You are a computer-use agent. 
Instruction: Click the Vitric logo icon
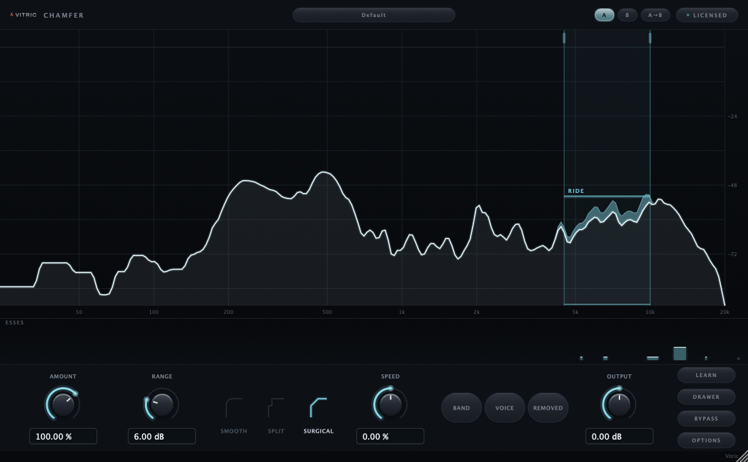[x=12, y=15]
